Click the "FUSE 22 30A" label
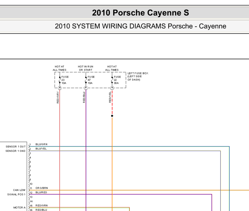This screenshot has height=211, width=249. [x=117, y=80]
